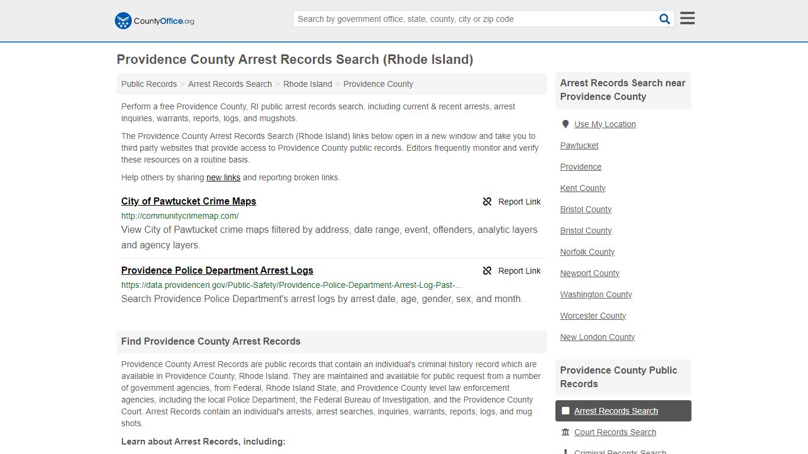
Task: Open the Washington County link
Action: 596,294
